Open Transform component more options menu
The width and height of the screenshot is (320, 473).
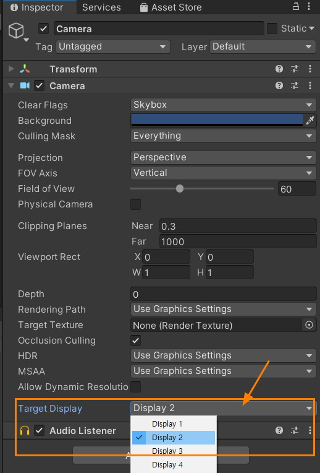click(310, 69)
